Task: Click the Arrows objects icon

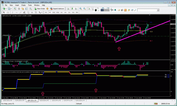Action: 40,12
